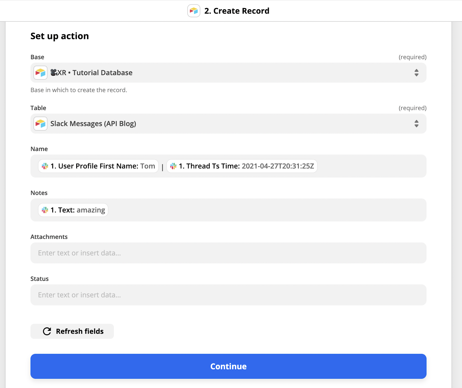Image resolution: width=462 pixels, height=388 pixels.
Task: Click the 'Notes' field label
Action: coord(39,193)
